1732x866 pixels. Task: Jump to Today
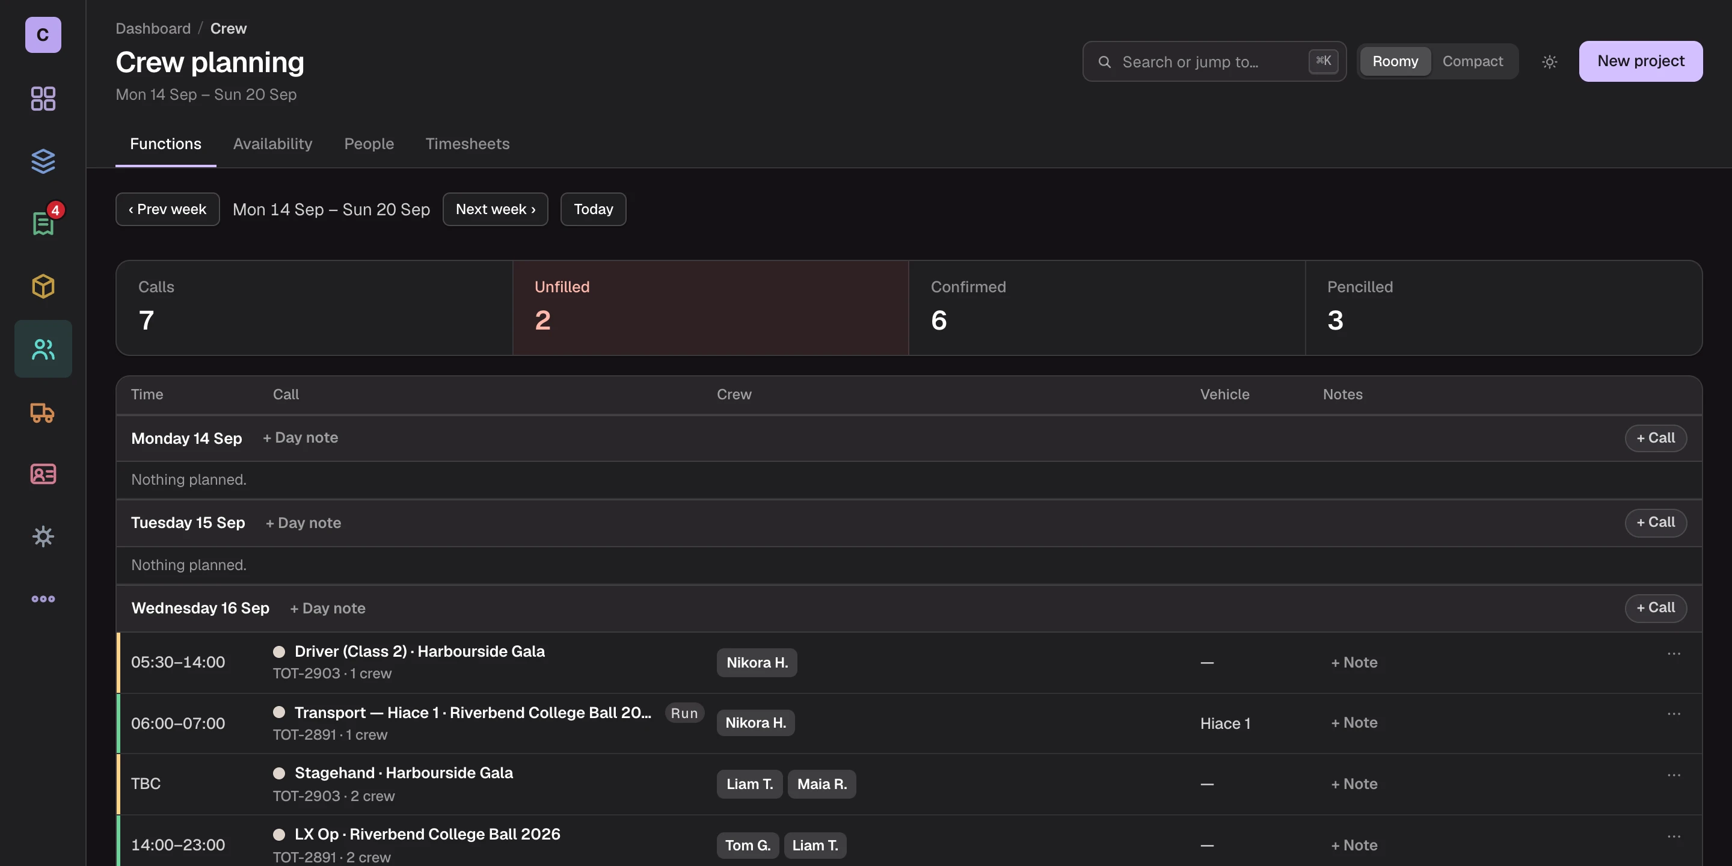tap(593, 209)
